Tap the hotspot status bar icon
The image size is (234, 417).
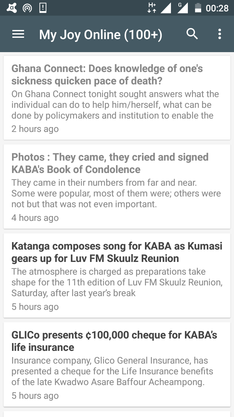pos(27,8)
